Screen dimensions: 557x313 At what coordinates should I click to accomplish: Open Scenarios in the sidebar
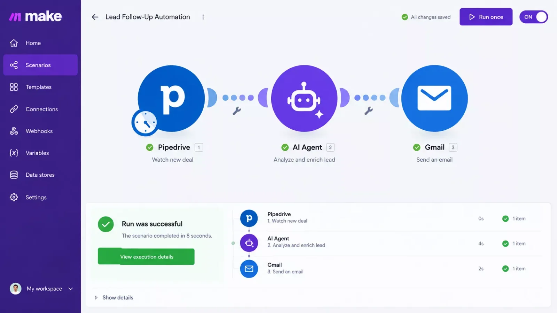coord(40,65)
